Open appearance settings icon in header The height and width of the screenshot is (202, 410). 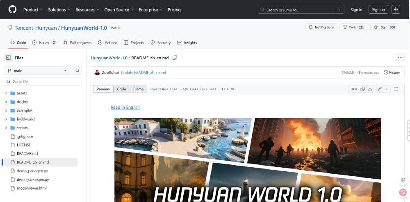396,10
